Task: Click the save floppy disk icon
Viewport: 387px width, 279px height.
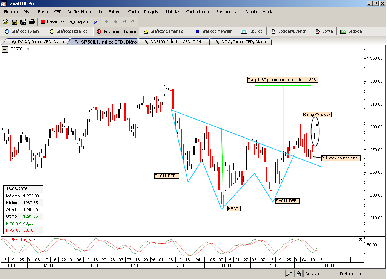Action: (x=14, y=22)
